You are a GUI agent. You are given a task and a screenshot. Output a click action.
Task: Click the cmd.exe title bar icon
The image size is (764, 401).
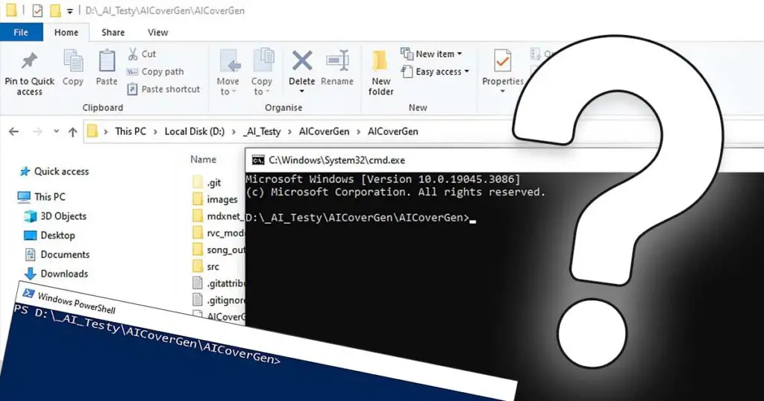pyautogui.click(x=257, y=160)
